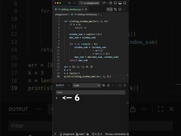The image size is (181, 136).
Task: Click the Run Python File play button
Action: pos(108,9)
